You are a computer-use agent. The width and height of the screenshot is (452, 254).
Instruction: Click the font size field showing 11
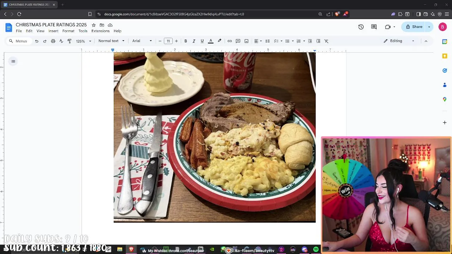pyautogui.click(x=168, y=41)
